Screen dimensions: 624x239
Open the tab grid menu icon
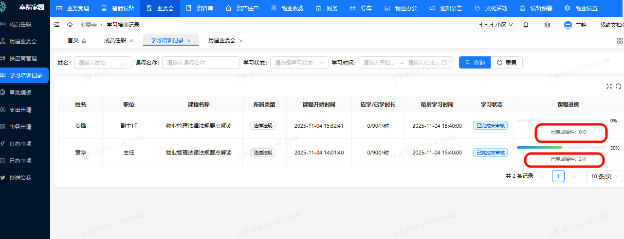(x=620, y=41)
